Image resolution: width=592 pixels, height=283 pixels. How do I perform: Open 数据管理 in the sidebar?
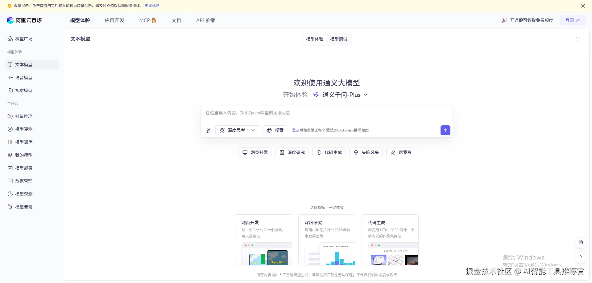click(x=32, y=181)
